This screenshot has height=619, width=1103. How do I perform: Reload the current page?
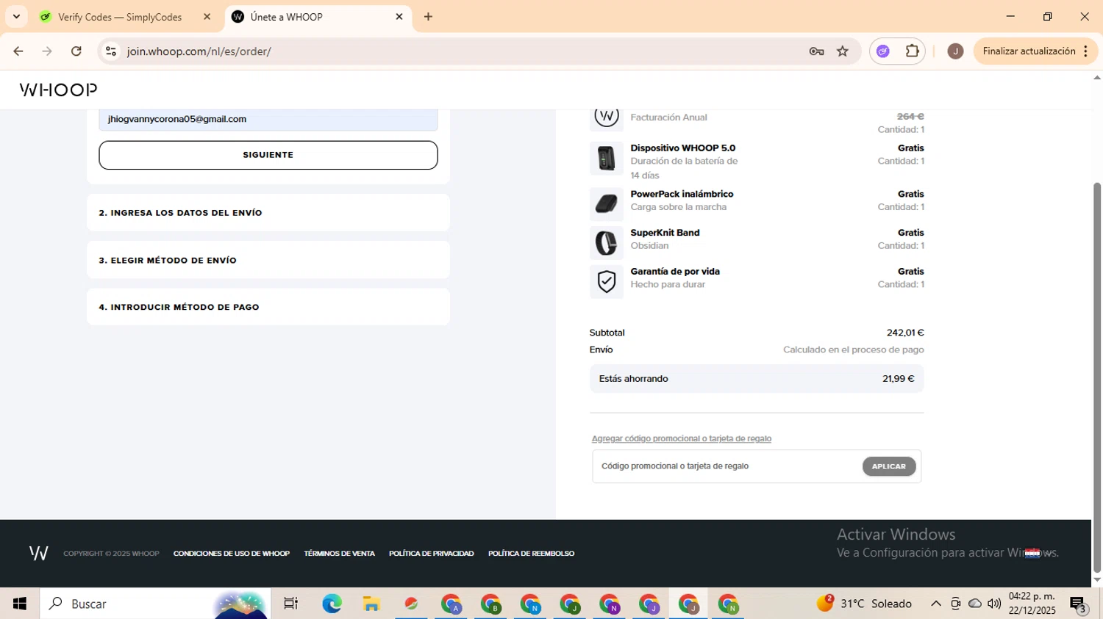coord(76,51)
